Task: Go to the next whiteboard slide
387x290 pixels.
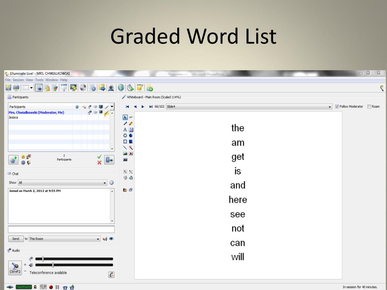Action: [x=142, y=106]
